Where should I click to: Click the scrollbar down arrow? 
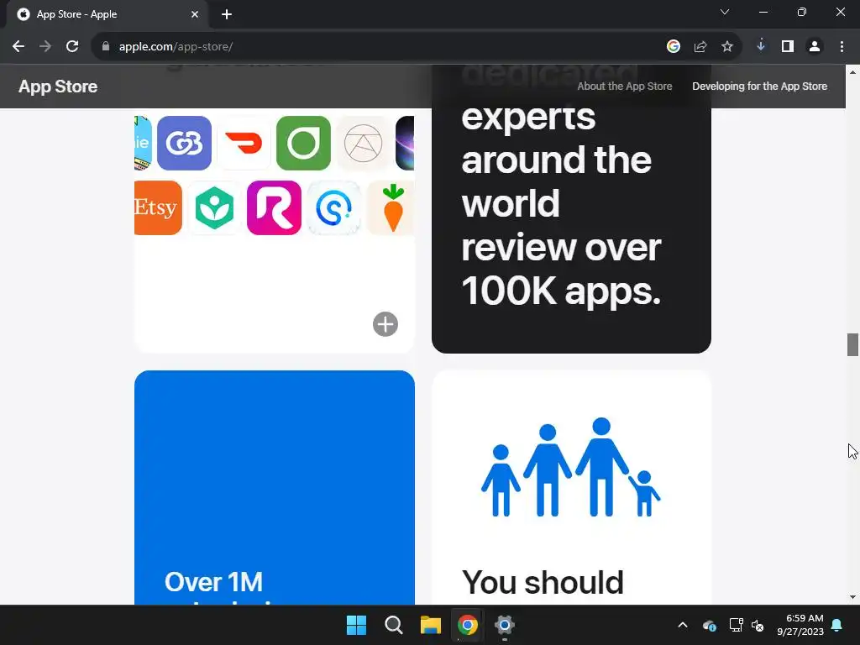853,597
